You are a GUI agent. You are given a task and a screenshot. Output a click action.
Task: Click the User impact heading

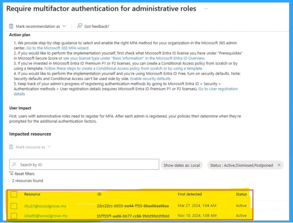pos(20,108)
